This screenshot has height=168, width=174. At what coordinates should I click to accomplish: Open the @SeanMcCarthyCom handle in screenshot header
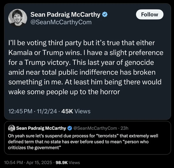[x=61, y=22]
